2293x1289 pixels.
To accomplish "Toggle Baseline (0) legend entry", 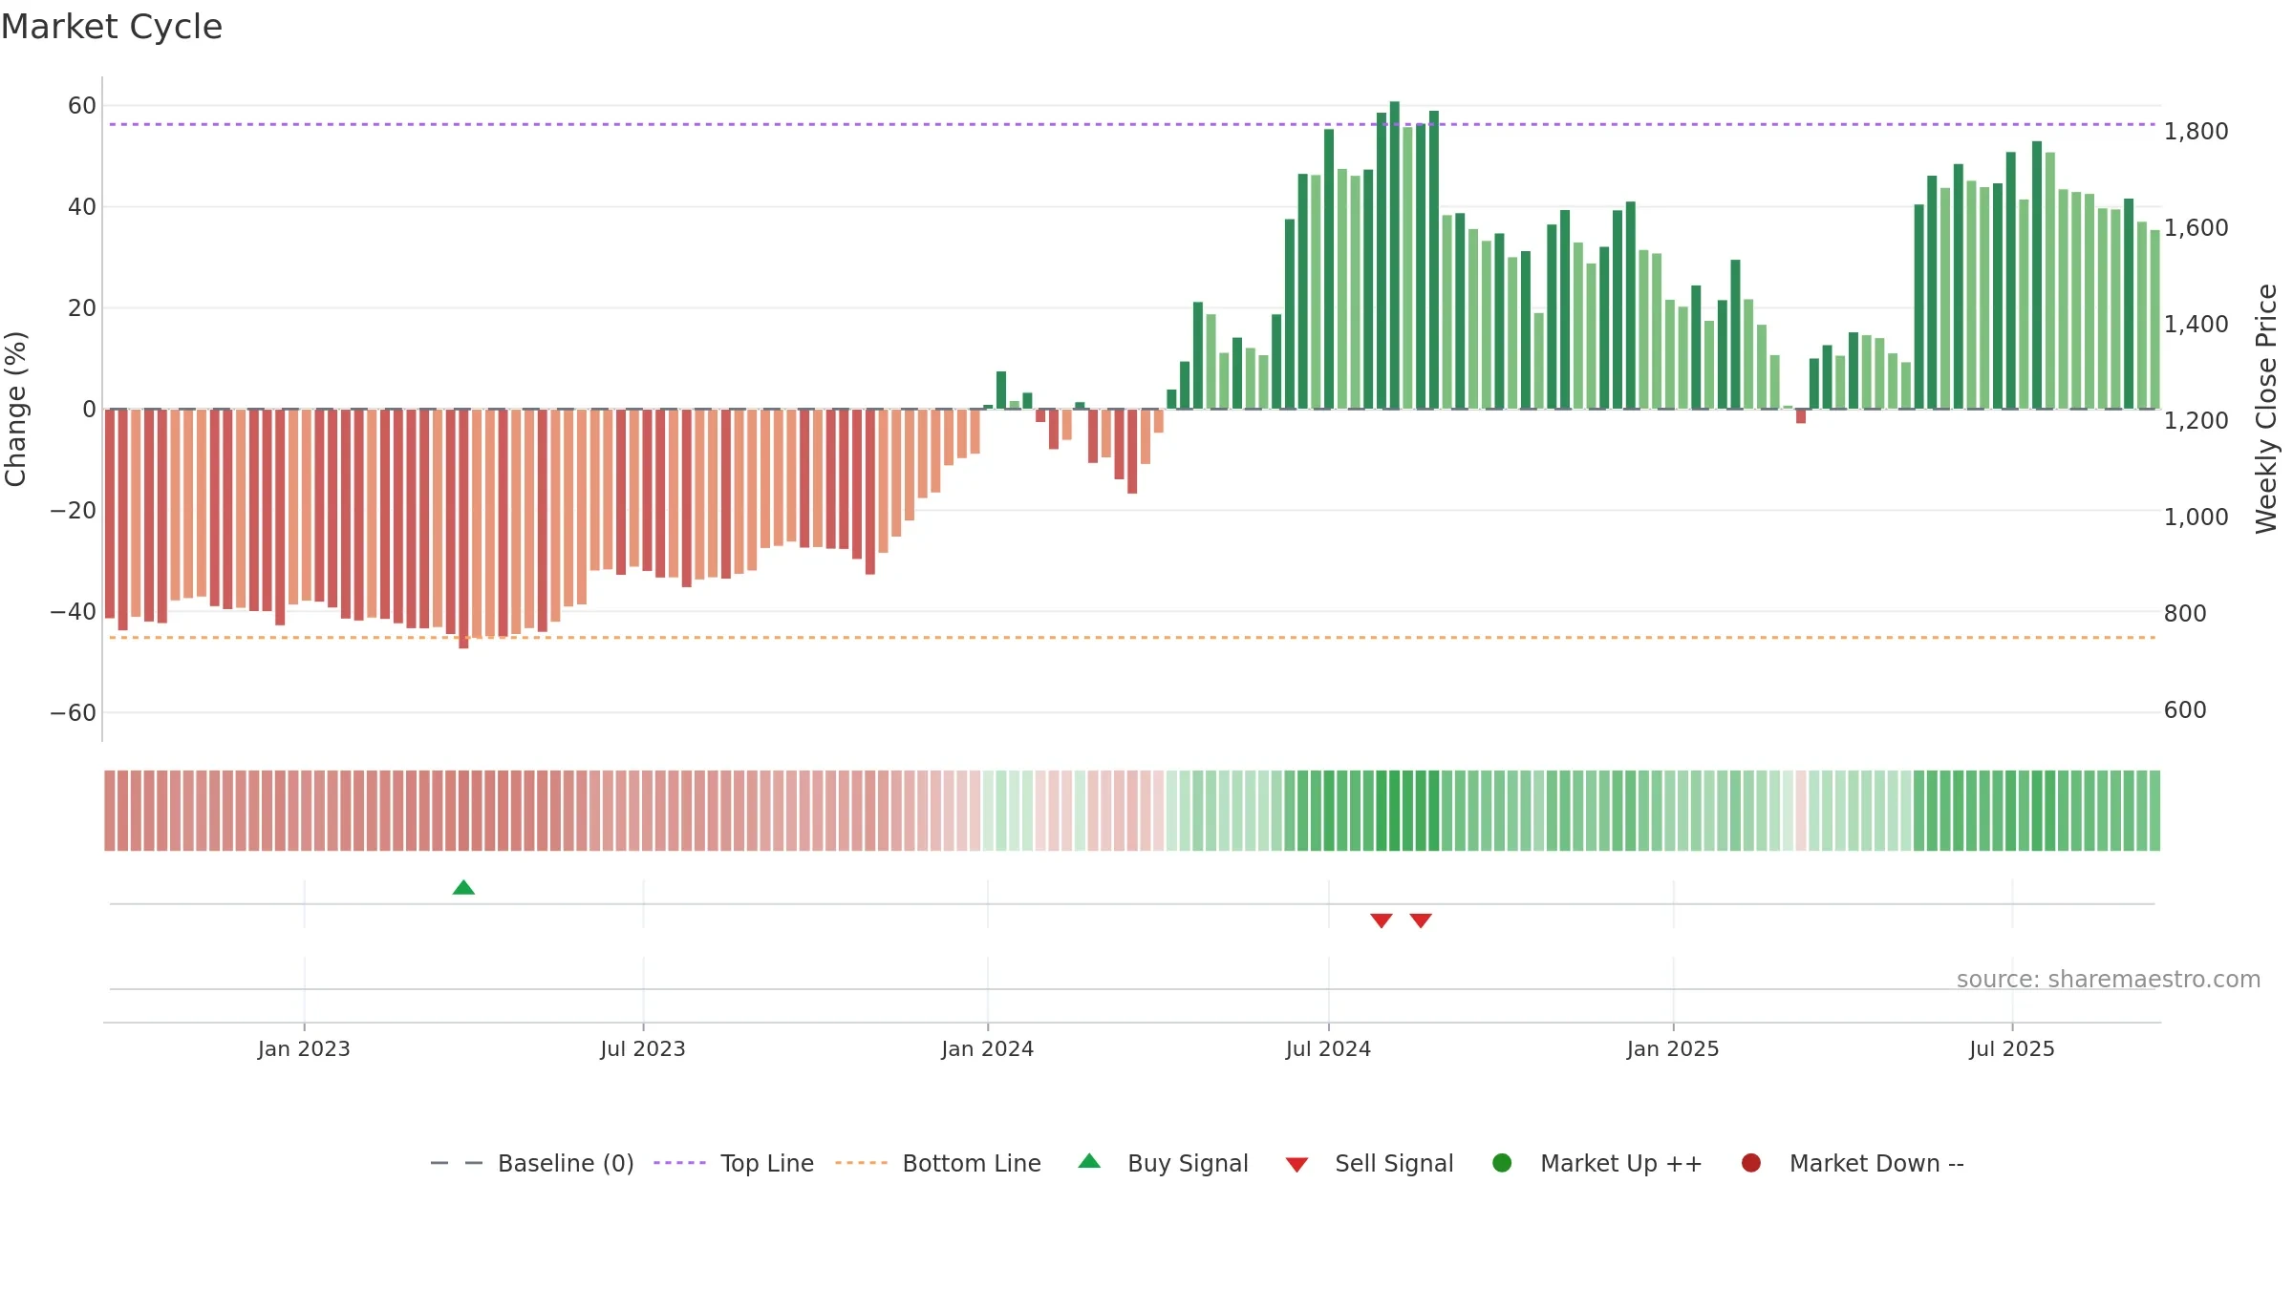I will point(532,1163).
